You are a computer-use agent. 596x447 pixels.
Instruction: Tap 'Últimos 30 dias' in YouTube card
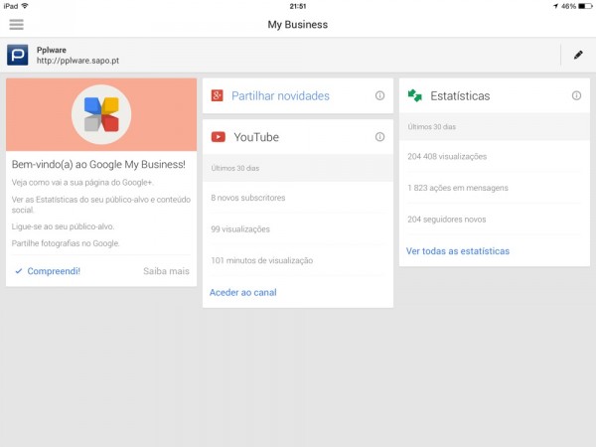(x=235, y=168)
